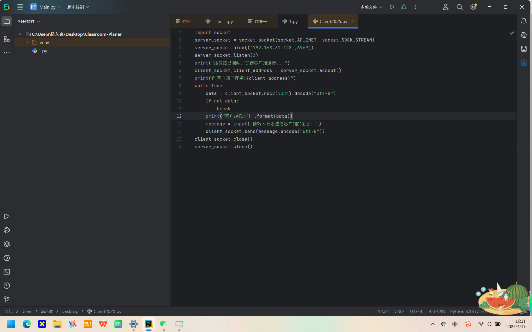Open the 4 个空格 indent settings
This screenshot has height=332, width=532.
point(437,311)
